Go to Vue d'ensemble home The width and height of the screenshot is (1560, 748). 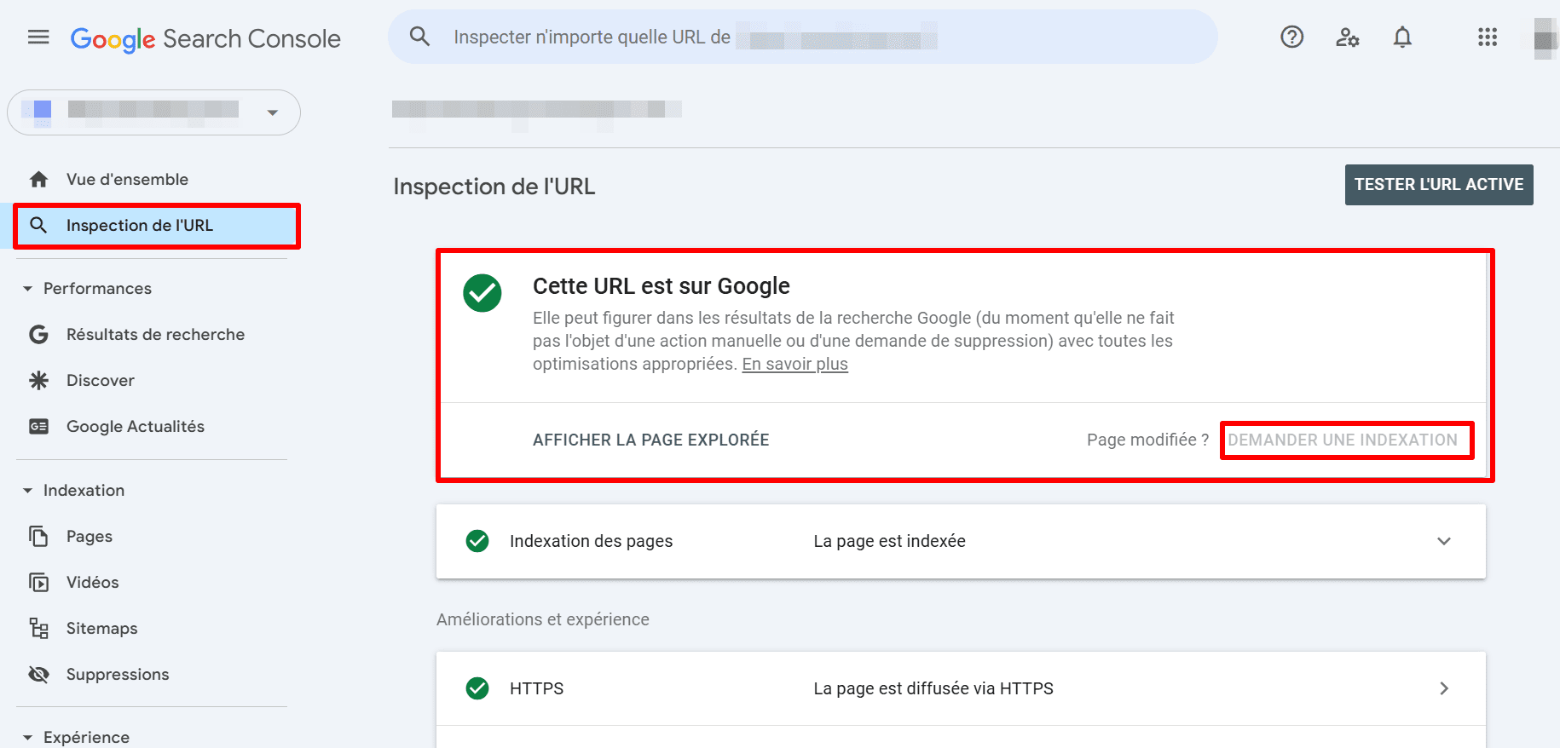pos(127,180)
